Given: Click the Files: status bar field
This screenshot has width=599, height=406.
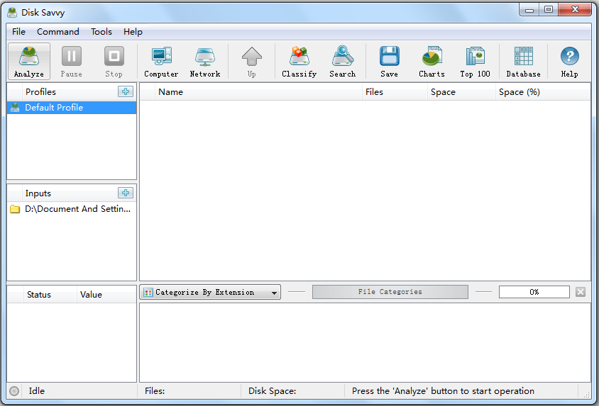Looking at the screenshot, I should pos(189,391).
